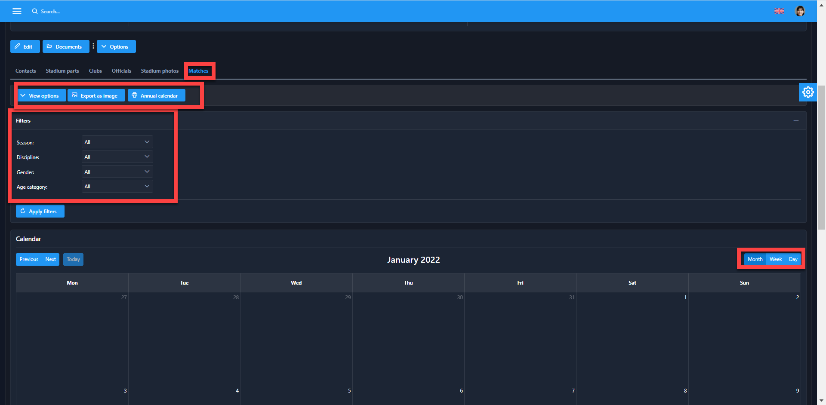Open the hamburger navigation menu
Viewport: 826px width, 405px height.
17,11
